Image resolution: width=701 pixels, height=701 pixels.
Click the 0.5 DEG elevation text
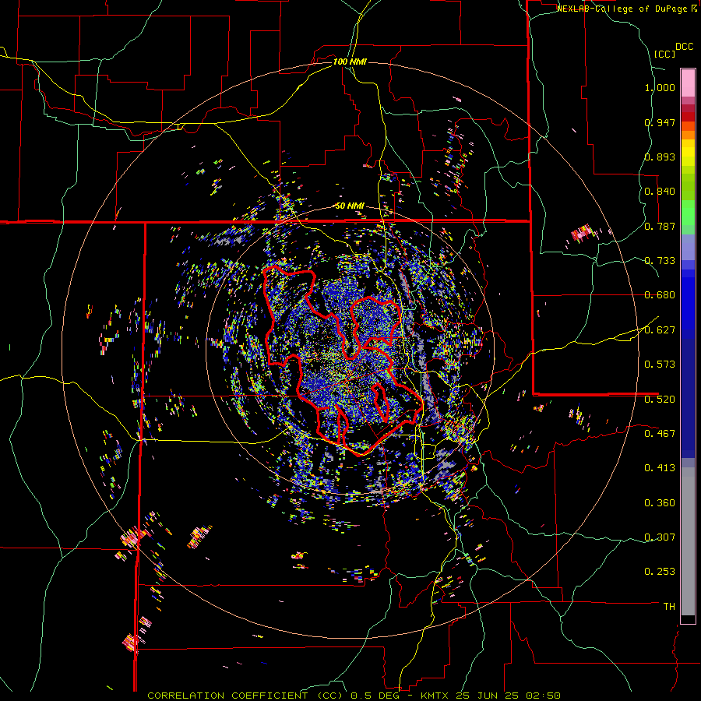click(375, 696)
